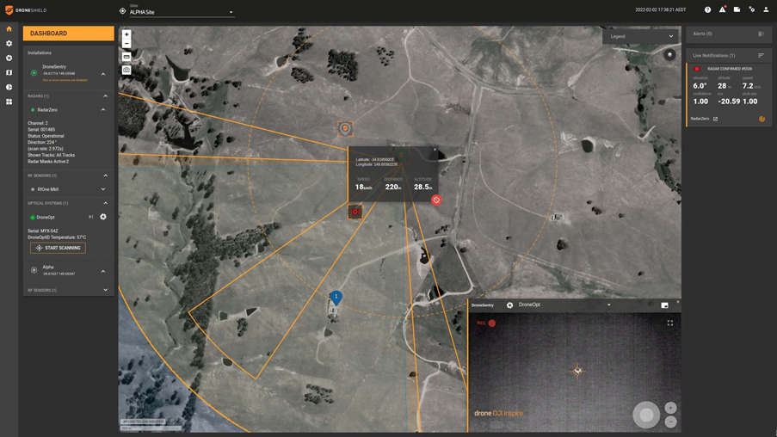This screenshot has height=437, width=777.
Task: Open the Home icon in left sidebar
Action: click(x=9, y=29)
